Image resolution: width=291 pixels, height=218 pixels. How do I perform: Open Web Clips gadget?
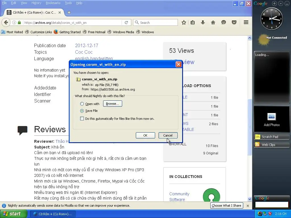[271, 145]
